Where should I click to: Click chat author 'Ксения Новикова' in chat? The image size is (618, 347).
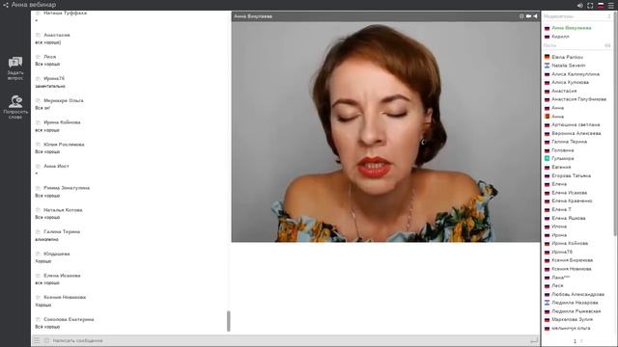[65, 297]
